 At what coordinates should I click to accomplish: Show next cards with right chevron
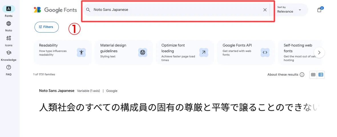319,53
